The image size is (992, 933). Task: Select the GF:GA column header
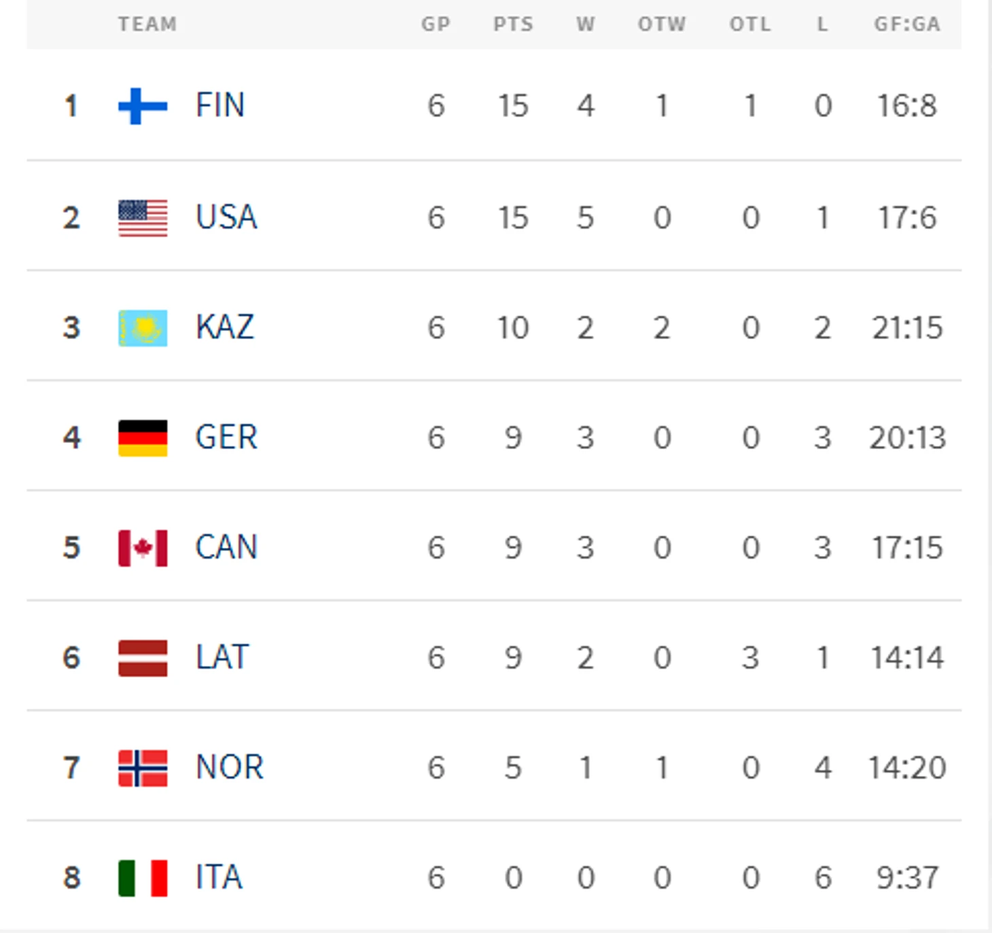[907, 24]
